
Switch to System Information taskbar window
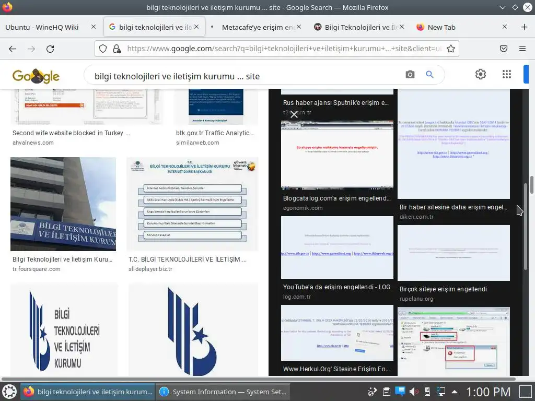pos(224,392)
